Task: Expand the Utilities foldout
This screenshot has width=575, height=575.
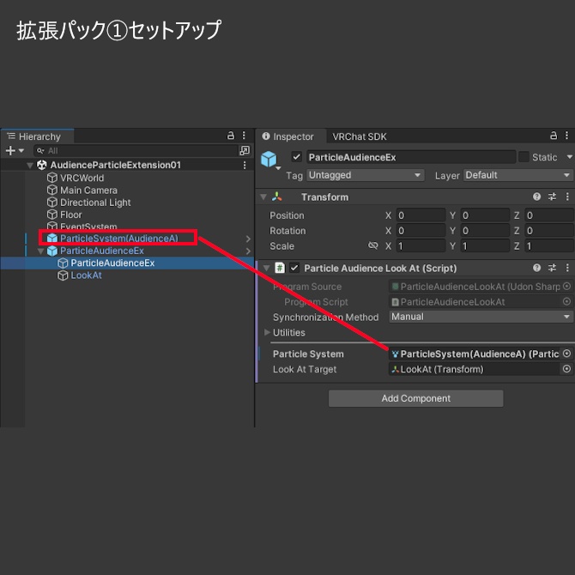Action: 267,332
